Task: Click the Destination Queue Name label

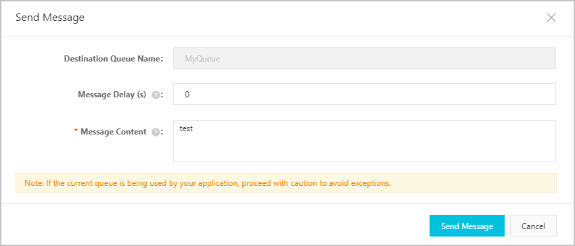Action: (114, 58)
